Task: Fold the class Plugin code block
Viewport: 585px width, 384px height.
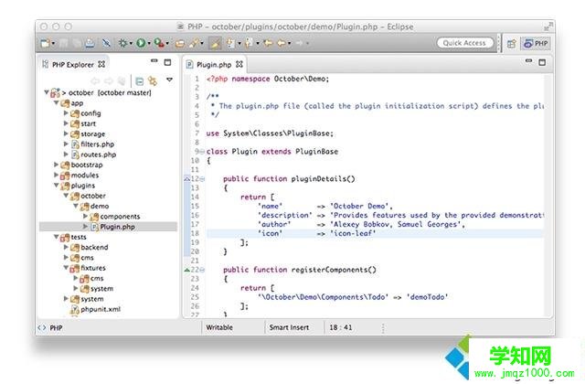Action: (x=202, y=152)
